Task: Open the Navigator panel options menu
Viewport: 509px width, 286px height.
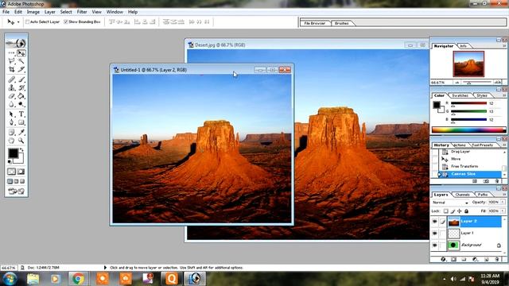Action: coord(504,46)
